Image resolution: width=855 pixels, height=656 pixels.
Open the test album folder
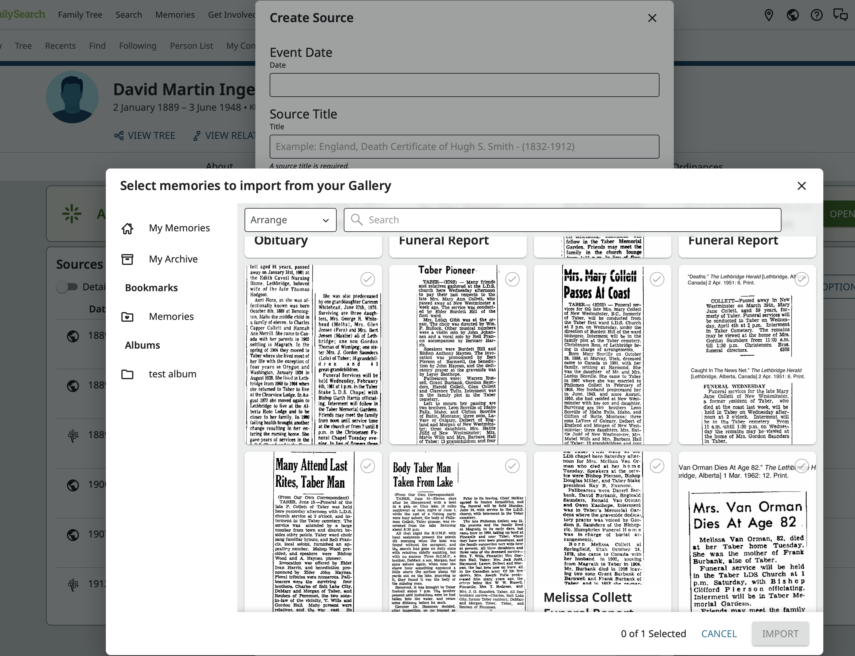(x=127, y=374)
